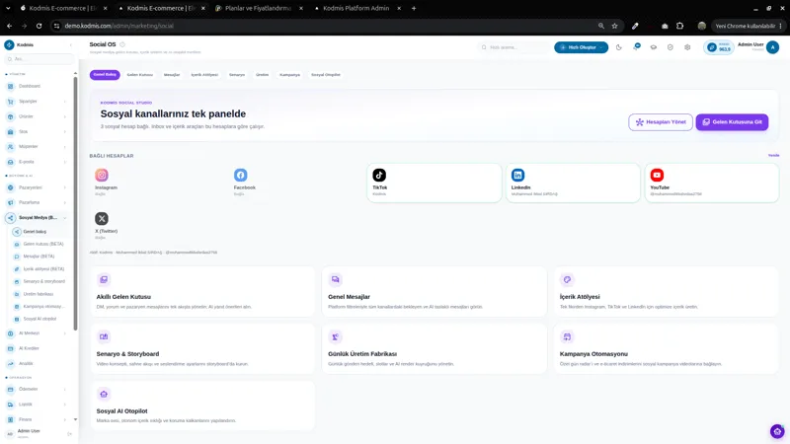Open notifications bell in top bar
This screenshot has width=790, height=444.
[636, 46]
